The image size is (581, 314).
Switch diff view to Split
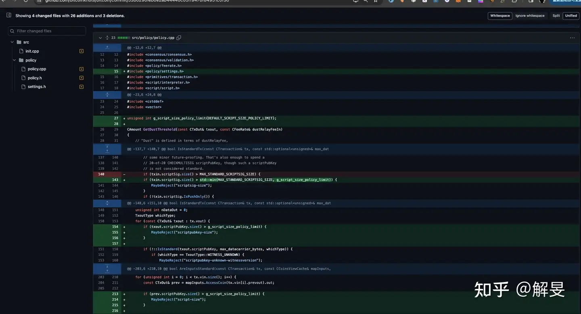point(556,16)
